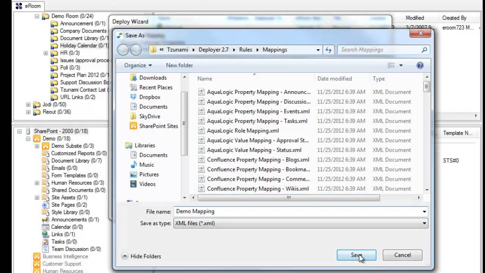
Task: Open Dropbox in navigation pane
Action: tap(150, 97)
